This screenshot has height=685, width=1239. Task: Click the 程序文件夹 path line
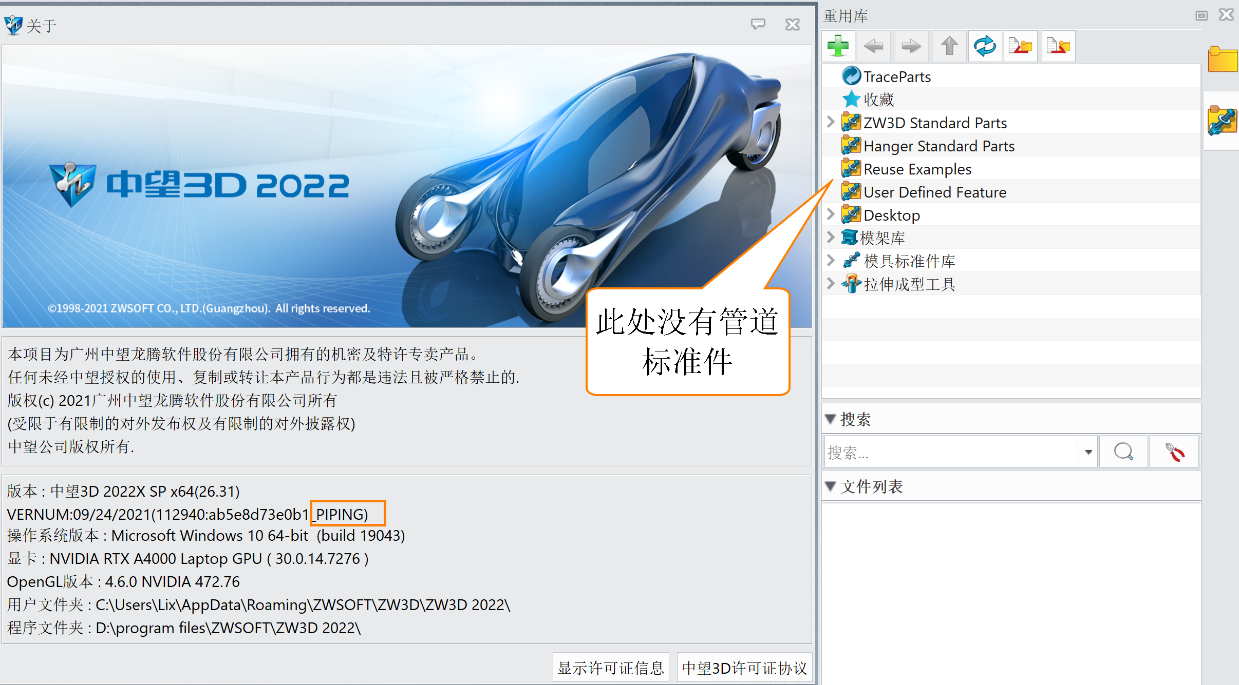pyautogui.click(x=184, y=628)
